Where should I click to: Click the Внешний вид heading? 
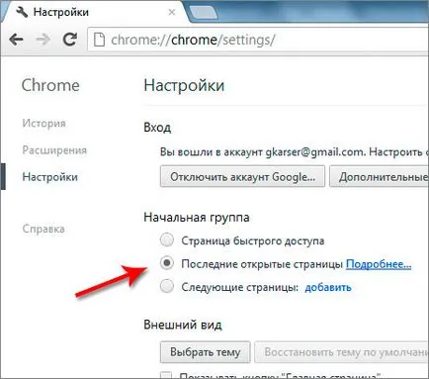[183, 325]
